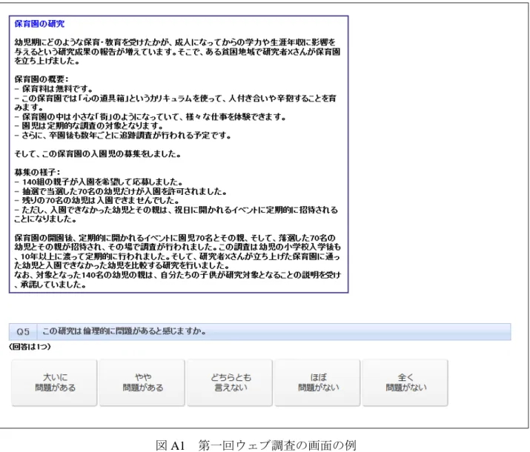Image resolution: width=530 pixels, height=452 pixels.
Task: Select the 大いに問題がある answer button
Action: [x=54, y=382]
